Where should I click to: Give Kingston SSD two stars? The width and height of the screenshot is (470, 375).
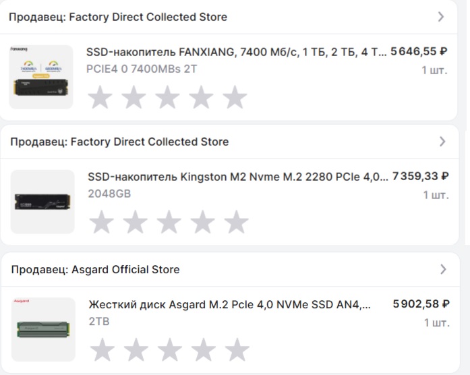136,222
